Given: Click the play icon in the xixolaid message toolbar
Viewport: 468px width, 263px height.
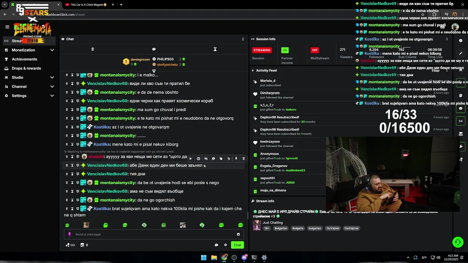Looking at the screenshot, I should click(190, 159).
